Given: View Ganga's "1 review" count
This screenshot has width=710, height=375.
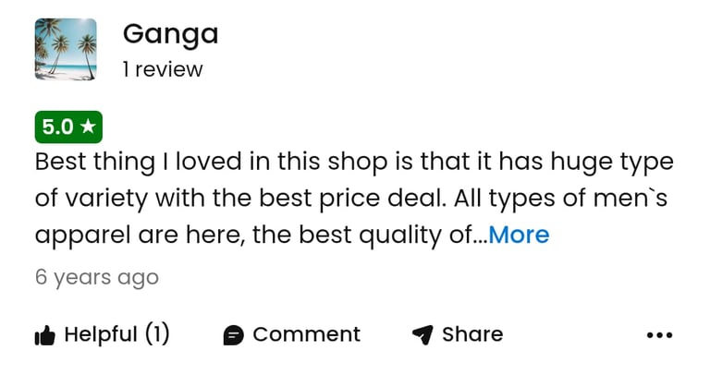Looking at the screenshot, I should [163, 69].
